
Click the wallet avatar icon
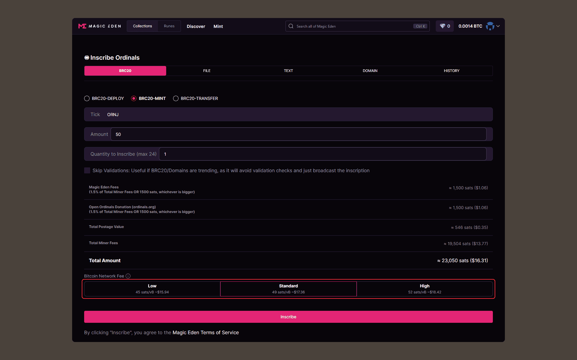[x=490, y=26]
